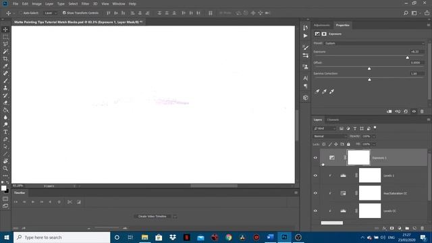The image size is (432, 243).
Task: Add a layer mask button
Action: tap(391, 228)
